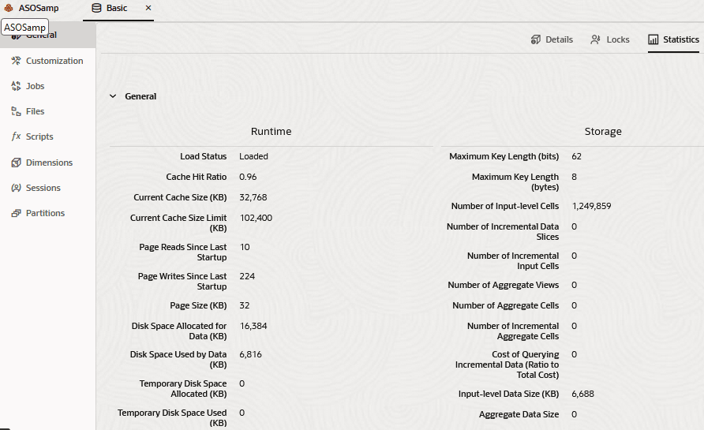Click the Number of Aggregate Cells label
Image resolution: width=704 pixels, height=430 pixels.
506,305
